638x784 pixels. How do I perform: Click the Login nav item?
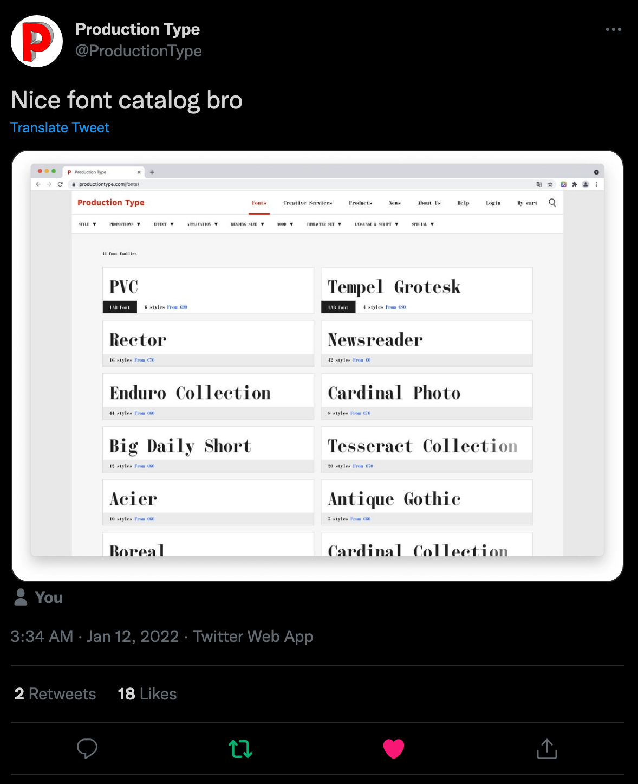tap(493, 203)
